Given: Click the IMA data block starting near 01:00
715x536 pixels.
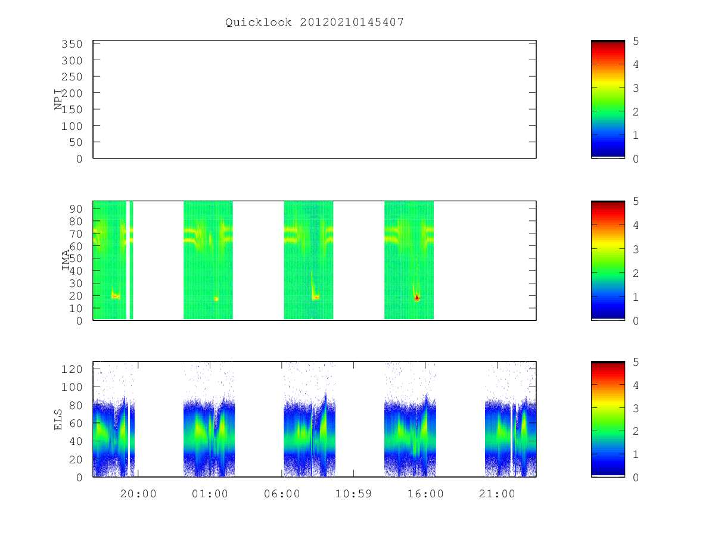Looking at the screenshot, I should point(208,260).
